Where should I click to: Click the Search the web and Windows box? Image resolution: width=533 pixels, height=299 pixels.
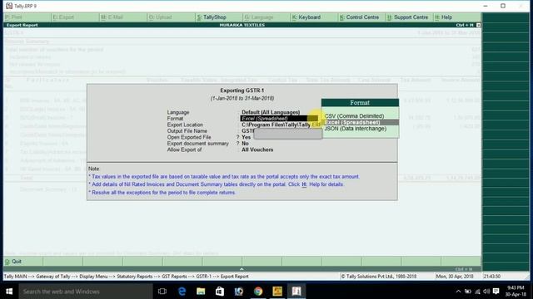pos(86,292)
